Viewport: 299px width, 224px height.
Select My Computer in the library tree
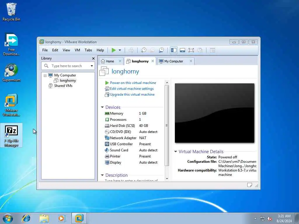pyautogui.click(x=65, y=75)
